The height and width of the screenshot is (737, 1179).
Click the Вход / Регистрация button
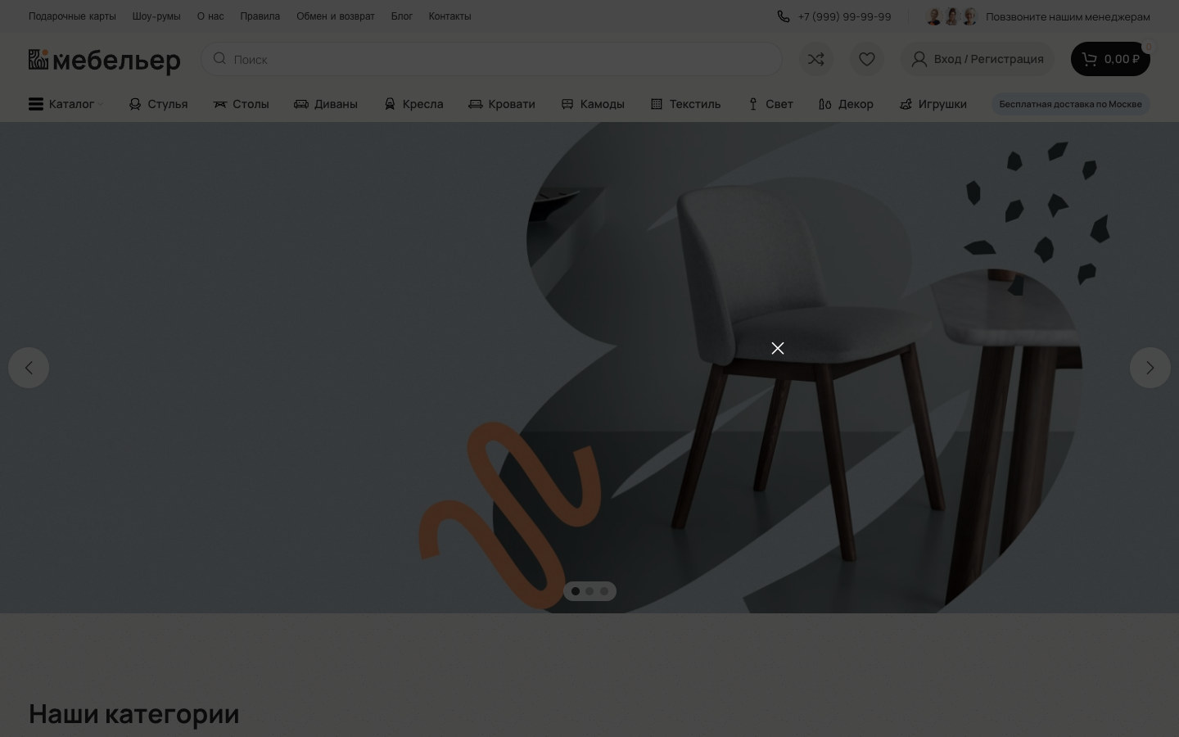pos(978,59)
